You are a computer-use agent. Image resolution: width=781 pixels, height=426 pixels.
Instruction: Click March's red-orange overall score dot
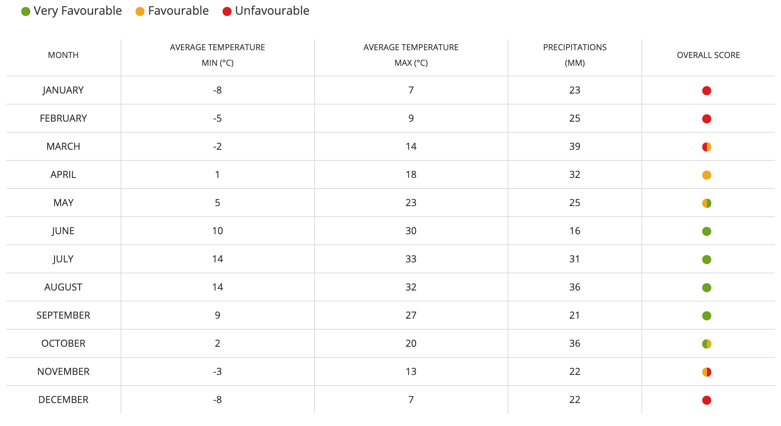707,147
